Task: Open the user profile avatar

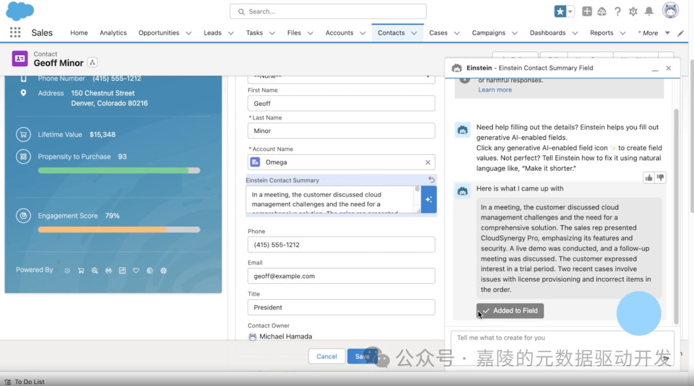Action: pyautogui.click(x=670, y=11)
